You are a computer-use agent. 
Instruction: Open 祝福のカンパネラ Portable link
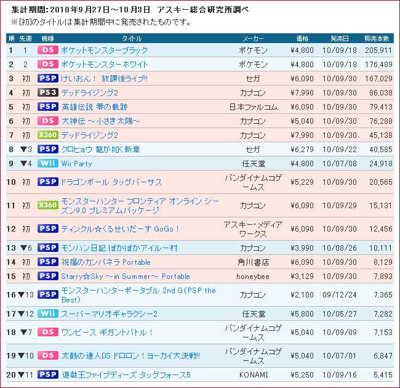(106, 262)
